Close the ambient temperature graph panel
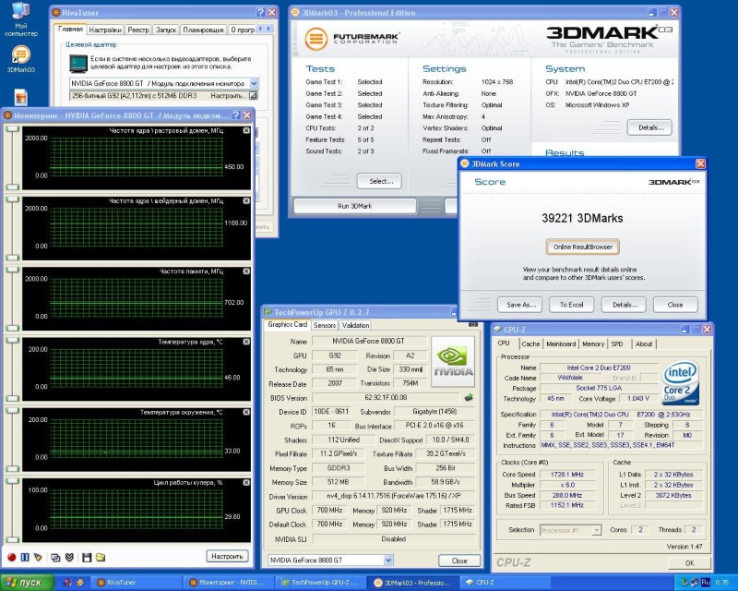The width and height of the screenshot is (738, 591). [x=246, y=413]
